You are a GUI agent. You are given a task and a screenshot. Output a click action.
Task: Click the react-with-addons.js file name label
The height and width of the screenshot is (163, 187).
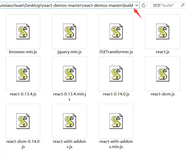69,144
